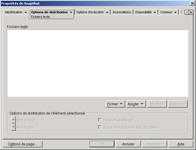Cancel with the Annuler button
The height and width of the screenshot is (150, 196).
click(x=128, y=144)
